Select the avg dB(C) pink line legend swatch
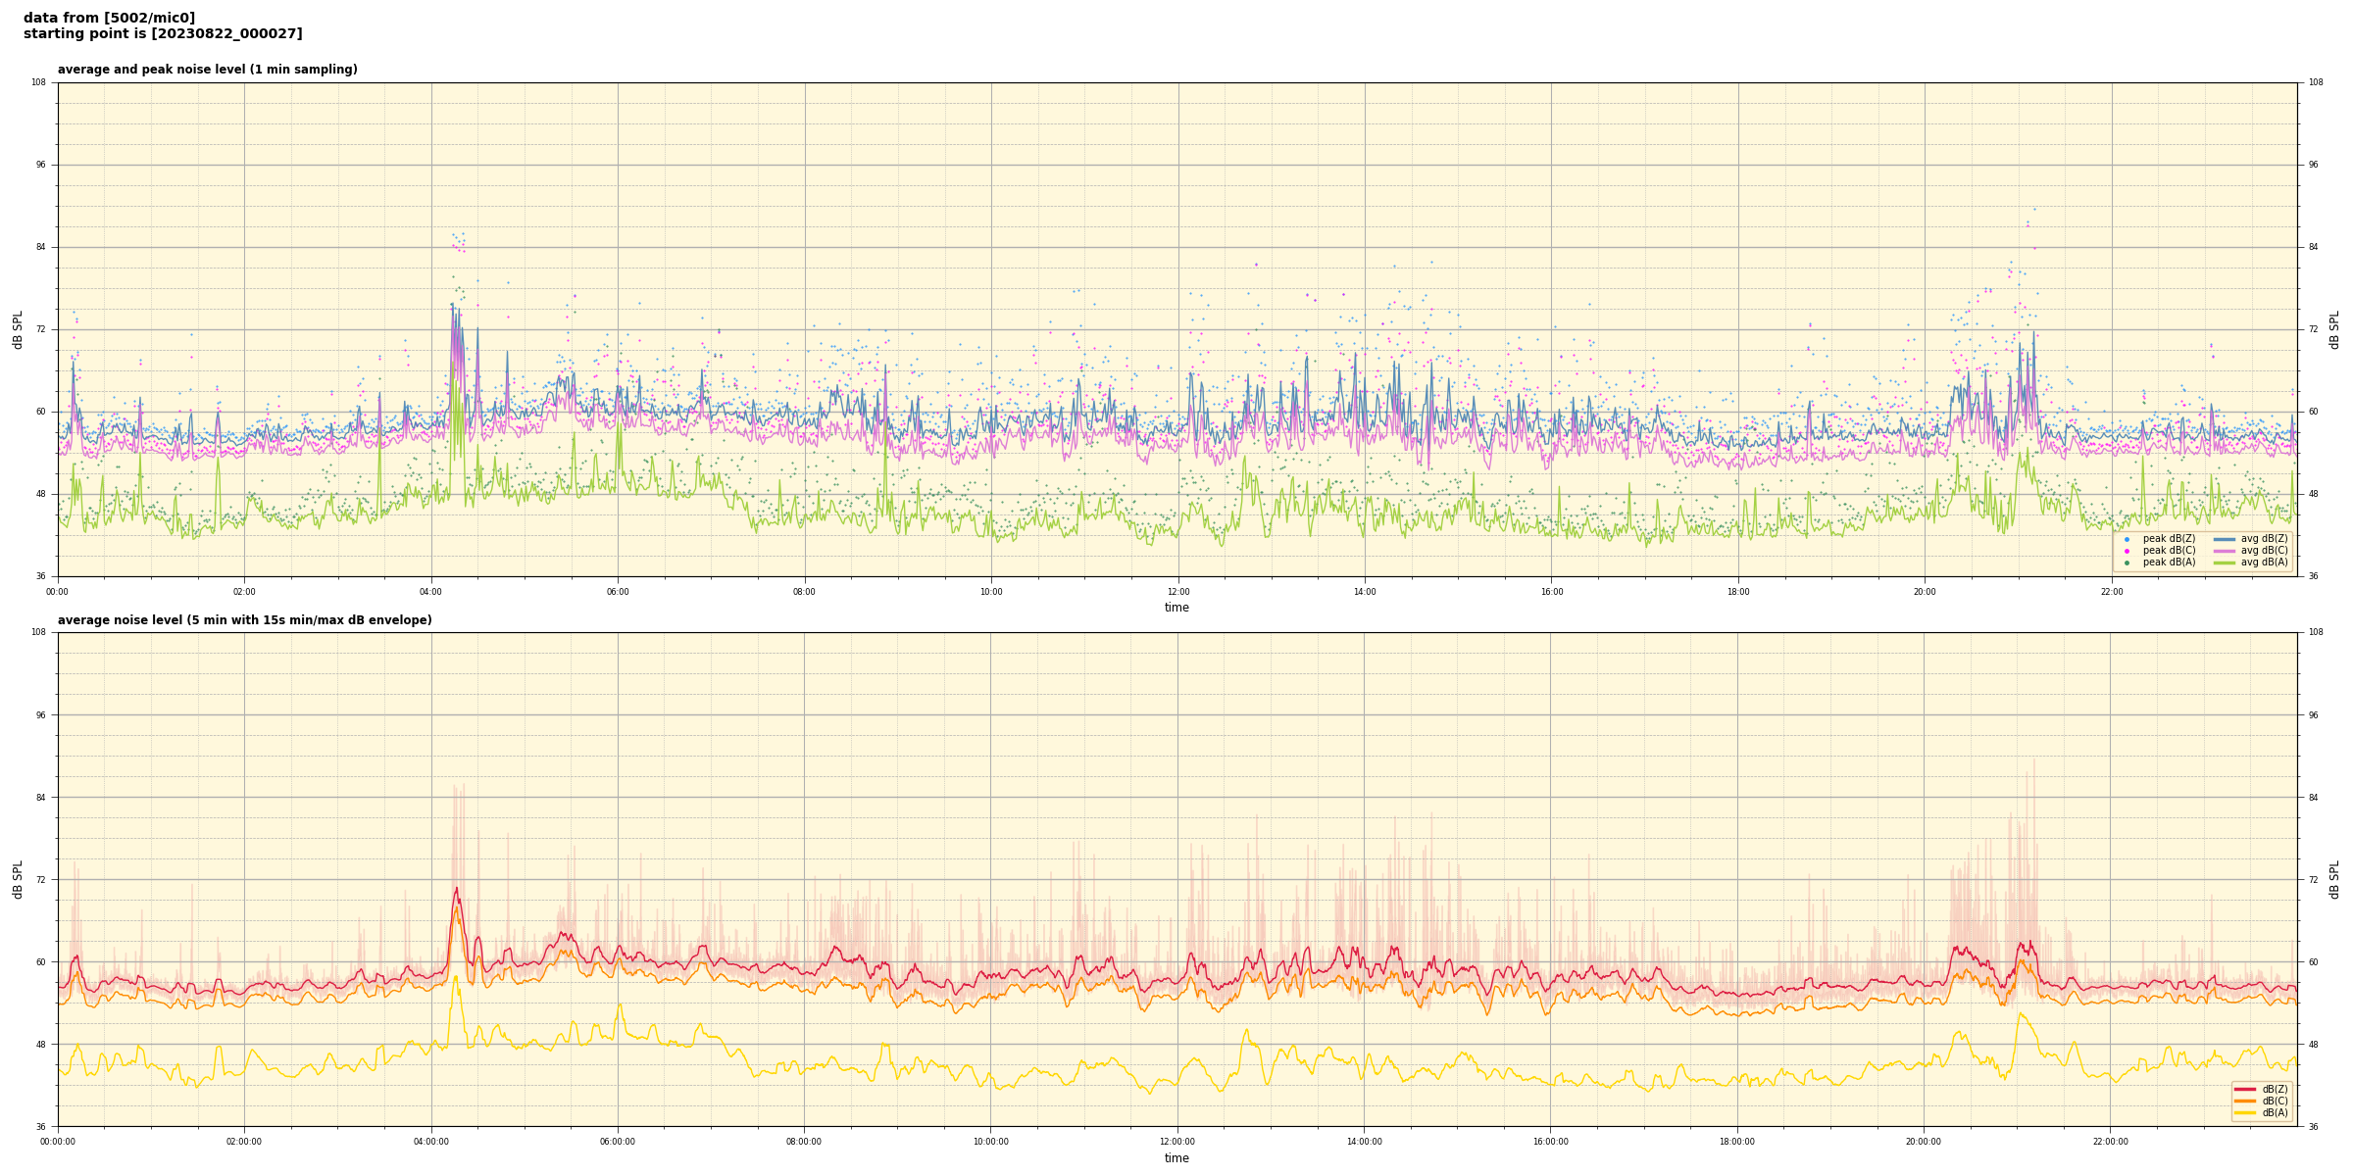The height and width of the screenshot is (1176, 2353). click(2224, 551)
